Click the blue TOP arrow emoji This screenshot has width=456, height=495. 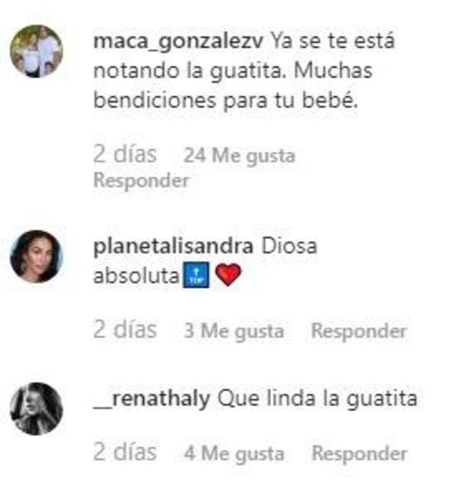pyautogui.click(x=196, y=275)
